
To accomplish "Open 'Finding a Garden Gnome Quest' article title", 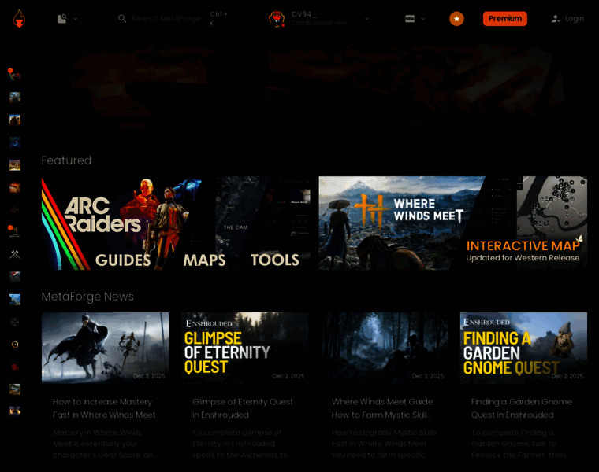I will coord(522,408).
